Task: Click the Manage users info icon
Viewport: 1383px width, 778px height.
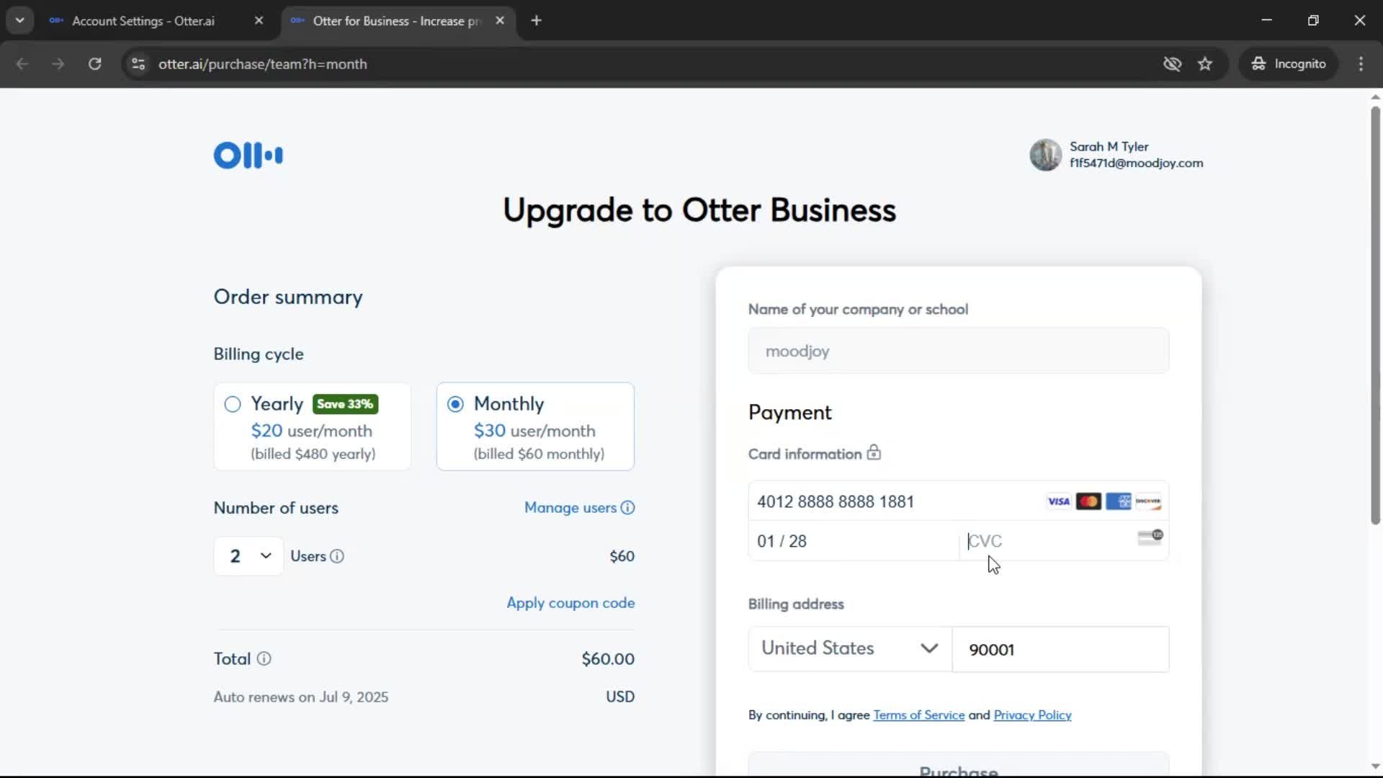Action: [628, 508]
